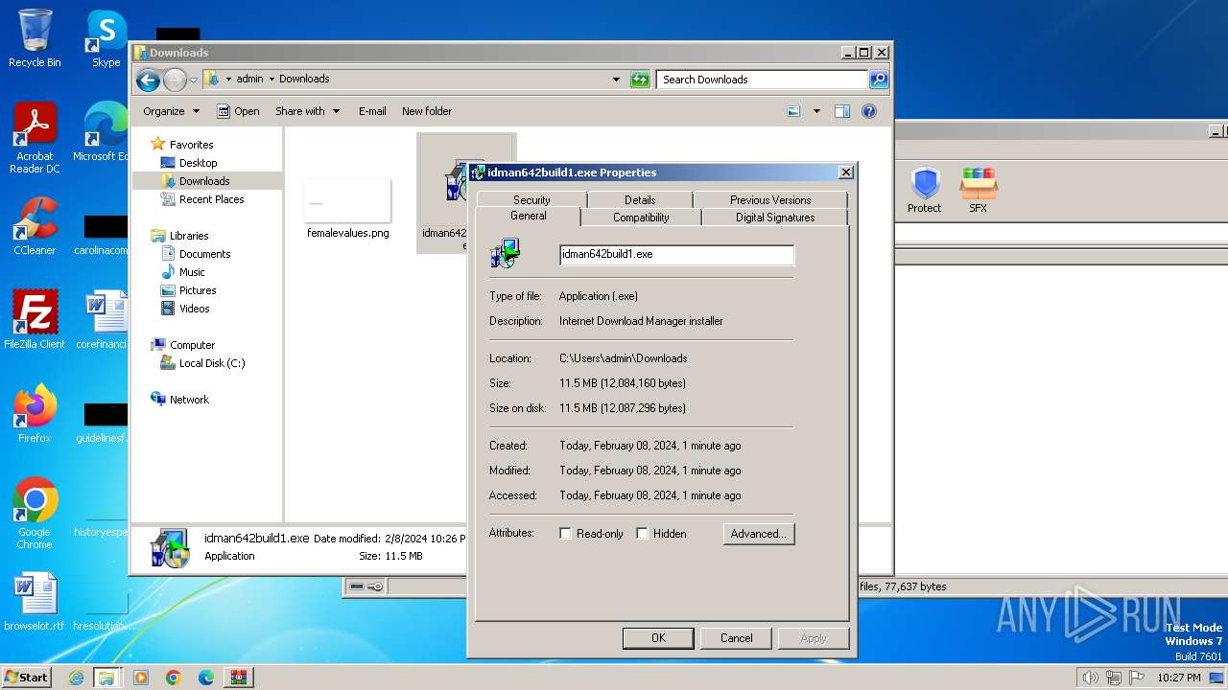The height and width of the screenshot is (690, 1228).
Task: Click Internet Explorer taskbar icon
Action: point(76,678)
